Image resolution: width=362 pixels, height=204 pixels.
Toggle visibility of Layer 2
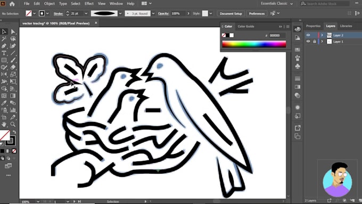308,35
